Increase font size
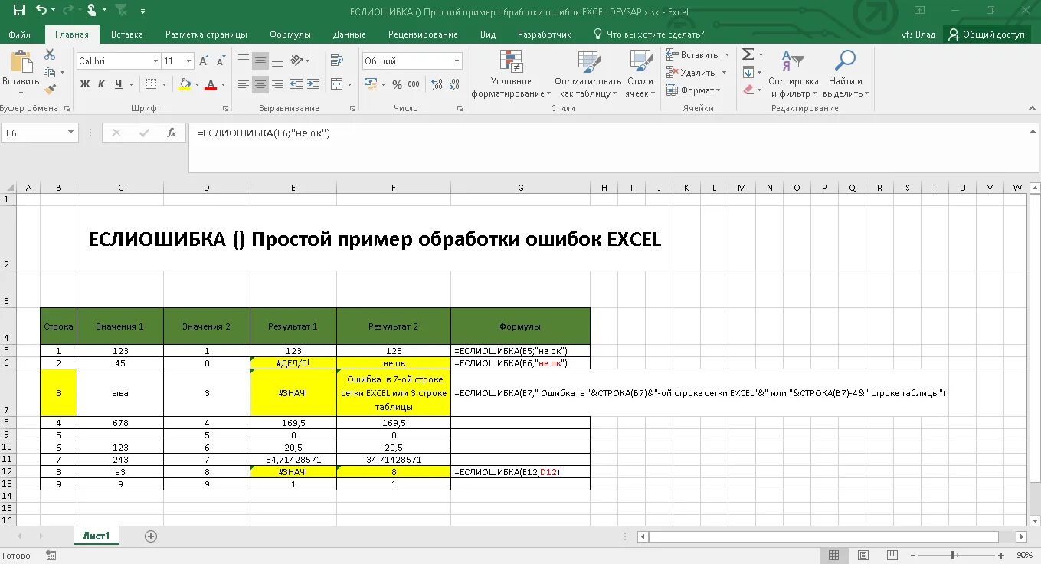The width and height of the screenshot is (1041, 564). pyautogui.click(x=204, y=61)
